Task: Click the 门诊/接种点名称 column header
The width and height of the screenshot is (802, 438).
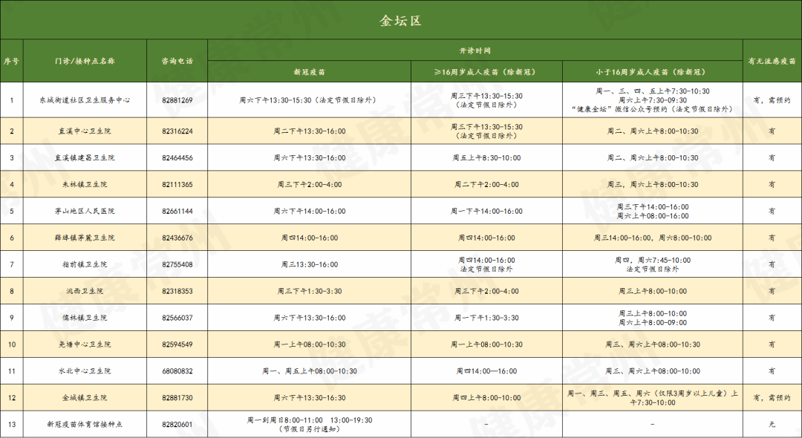Action: 85,61
